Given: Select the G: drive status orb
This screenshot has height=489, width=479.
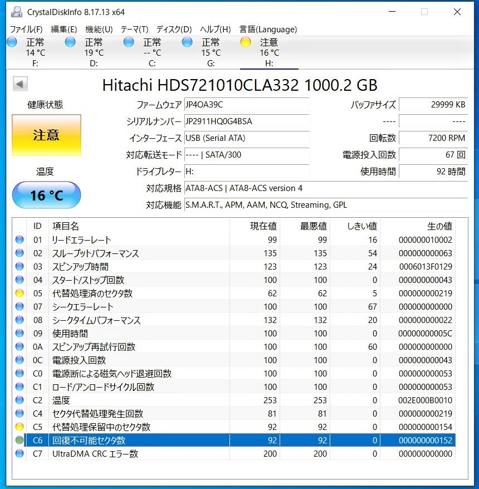Looking at the screenshot, I should [187, 42].
